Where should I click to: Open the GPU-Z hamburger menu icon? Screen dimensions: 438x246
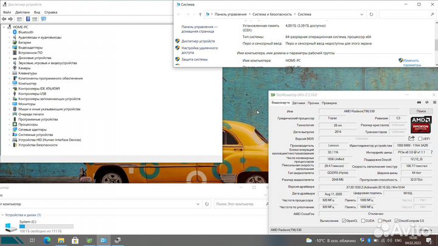434,103
